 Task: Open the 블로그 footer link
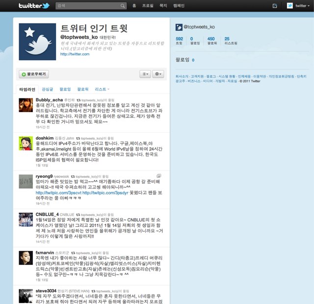[211, 76]
